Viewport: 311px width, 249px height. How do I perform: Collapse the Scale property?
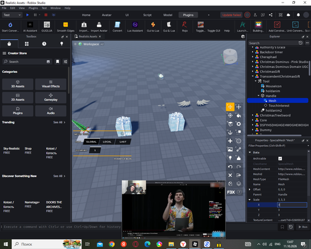[250, 200]
